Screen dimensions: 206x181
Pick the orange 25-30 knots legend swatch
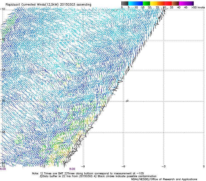pyautogui.click(x=161, y=3)
